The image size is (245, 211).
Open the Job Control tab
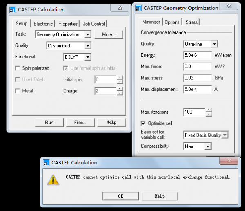click(94, 24)
